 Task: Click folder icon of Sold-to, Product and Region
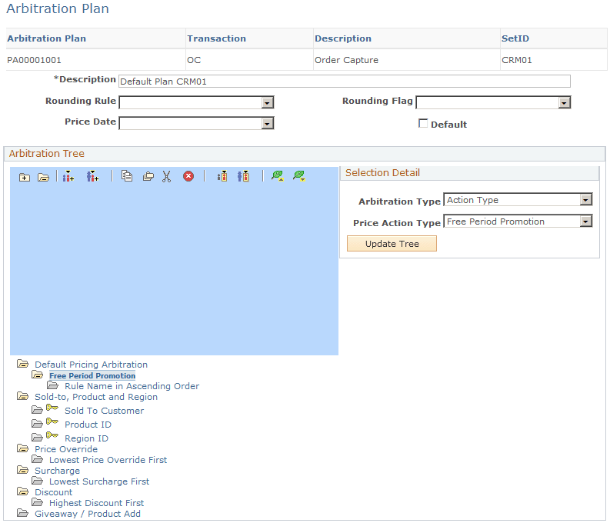click(x=23, y=396)
